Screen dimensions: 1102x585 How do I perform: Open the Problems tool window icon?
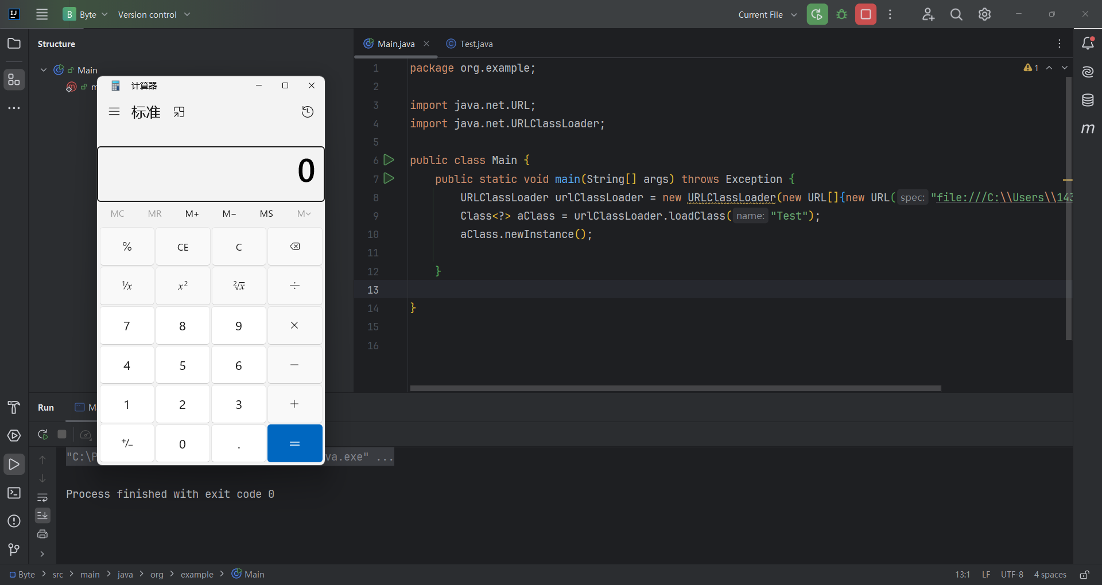(14, 521)
